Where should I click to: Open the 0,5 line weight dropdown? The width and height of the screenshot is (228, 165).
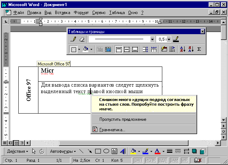(169, 39)
